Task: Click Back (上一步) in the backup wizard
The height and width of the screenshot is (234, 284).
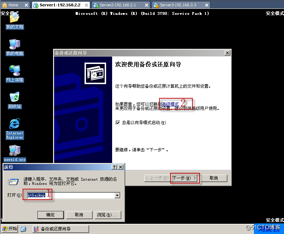Action: [157, 178]
